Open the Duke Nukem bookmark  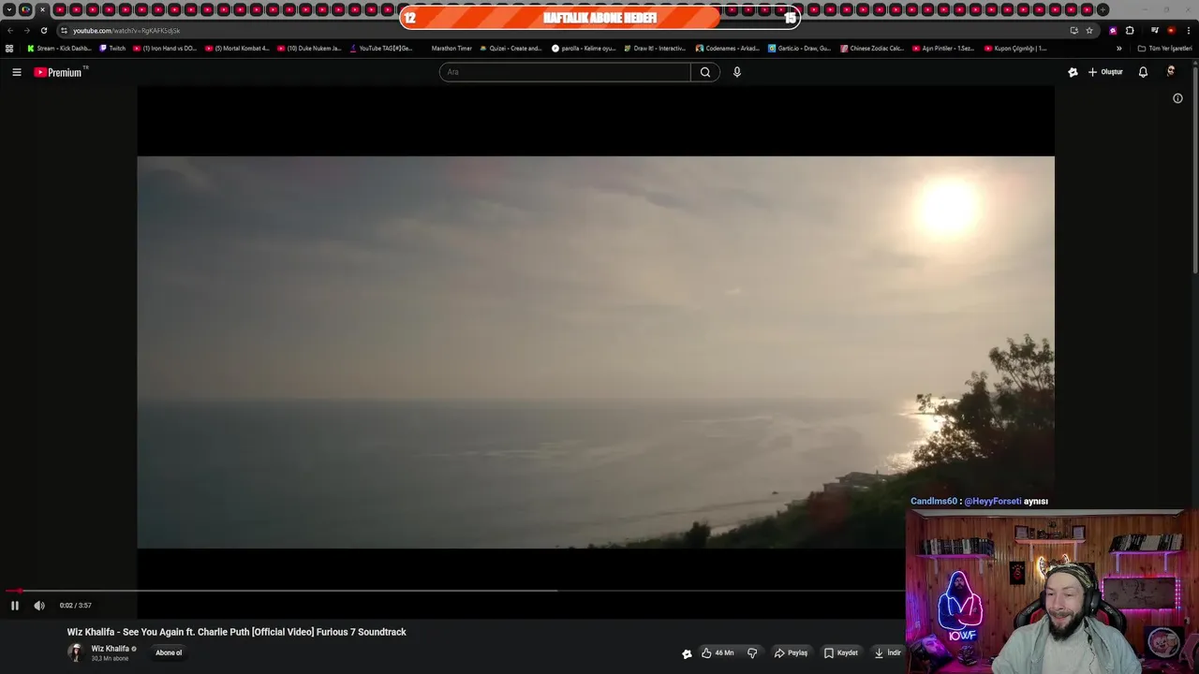click(x=309, y=49)
